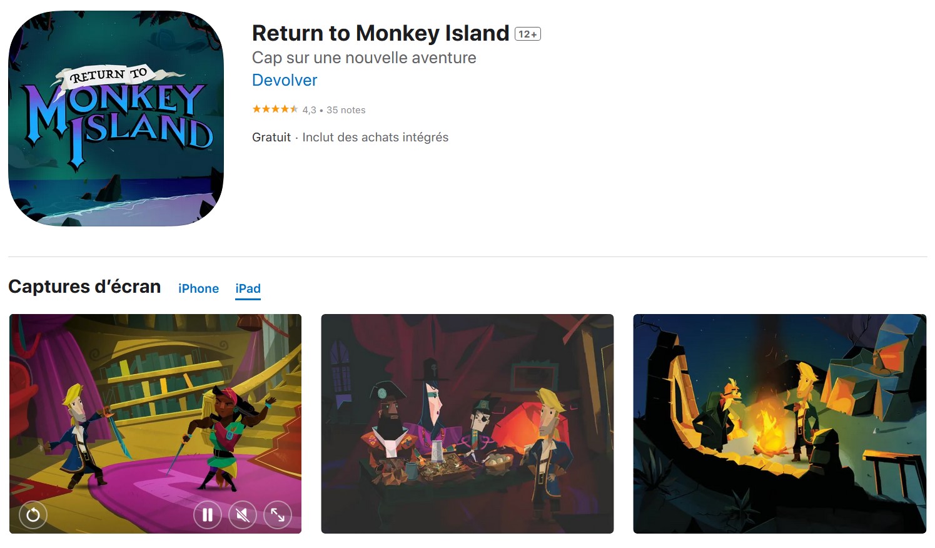Open the campfire scene screenshot
The width and height of the screenshot is (935, 548).
click(780, 424)
